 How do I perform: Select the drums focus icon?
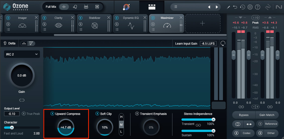click(x=86, y=7)
